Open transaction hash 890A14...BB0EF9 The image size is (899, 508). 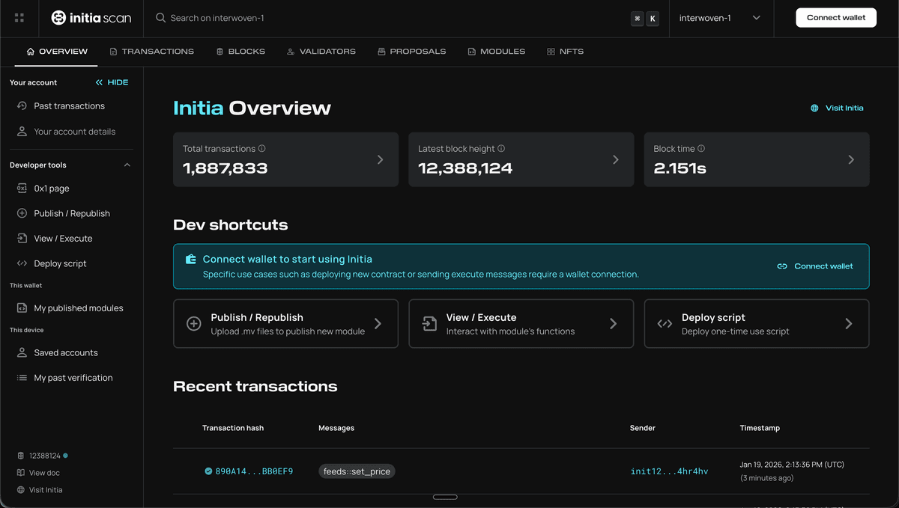click(253, 471)
